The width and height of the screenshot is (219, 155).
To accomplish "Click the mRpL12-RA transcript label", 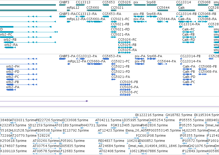I will [x=76, y=19].
